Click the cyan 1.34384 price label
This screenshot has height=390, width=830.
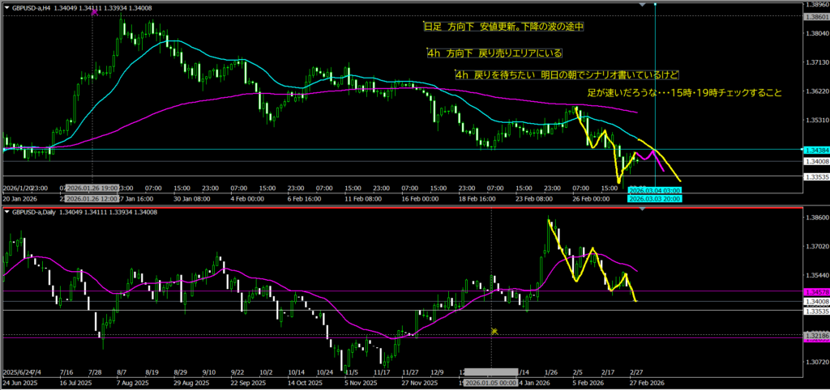815,150
